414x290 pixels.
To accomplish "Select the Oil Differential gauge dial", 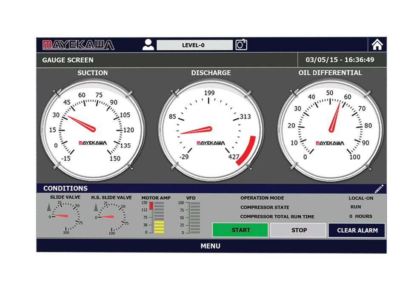I will pyautogui.click(x=330, y=129).
